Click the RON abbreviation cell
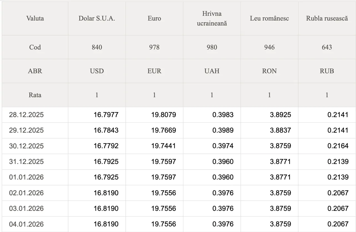This screenshot has width=356, height=232. (x=269, y=71)
